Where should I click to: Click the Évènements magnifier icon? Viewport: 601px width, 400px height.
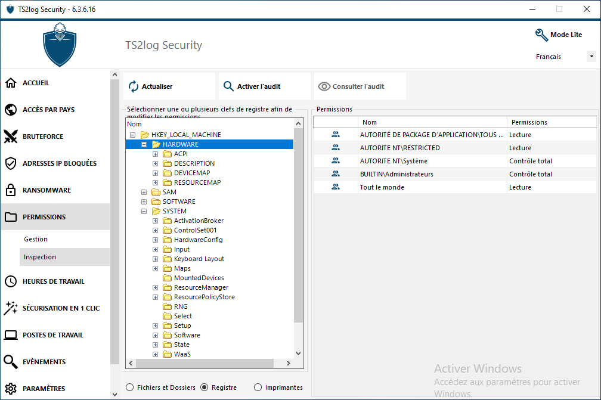tap(11, 362)
